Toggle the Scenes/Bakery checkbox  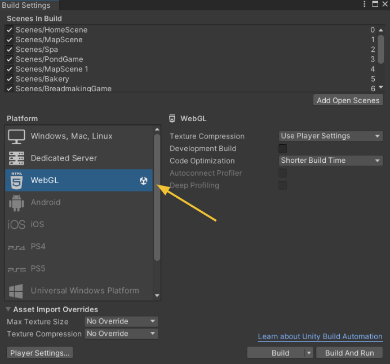coord(10,79)
